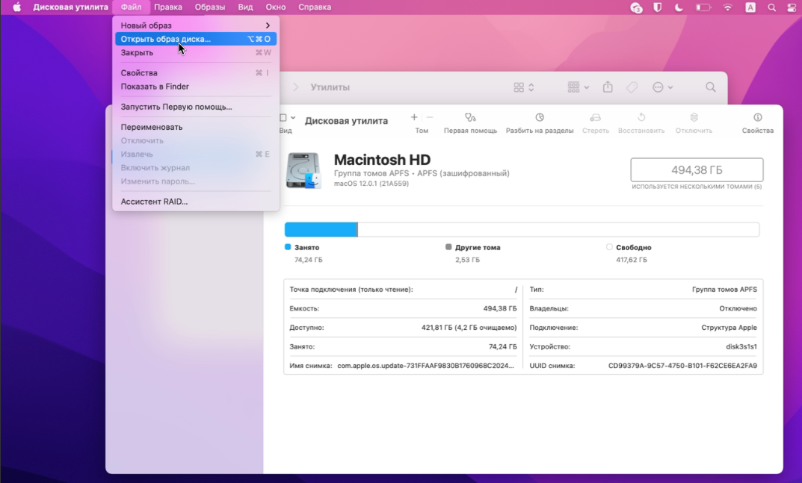Viewport: 802px width, 483px height.
Task: Click the 494,38 ГБ capacity box
Action: click(x=697, y=169)
